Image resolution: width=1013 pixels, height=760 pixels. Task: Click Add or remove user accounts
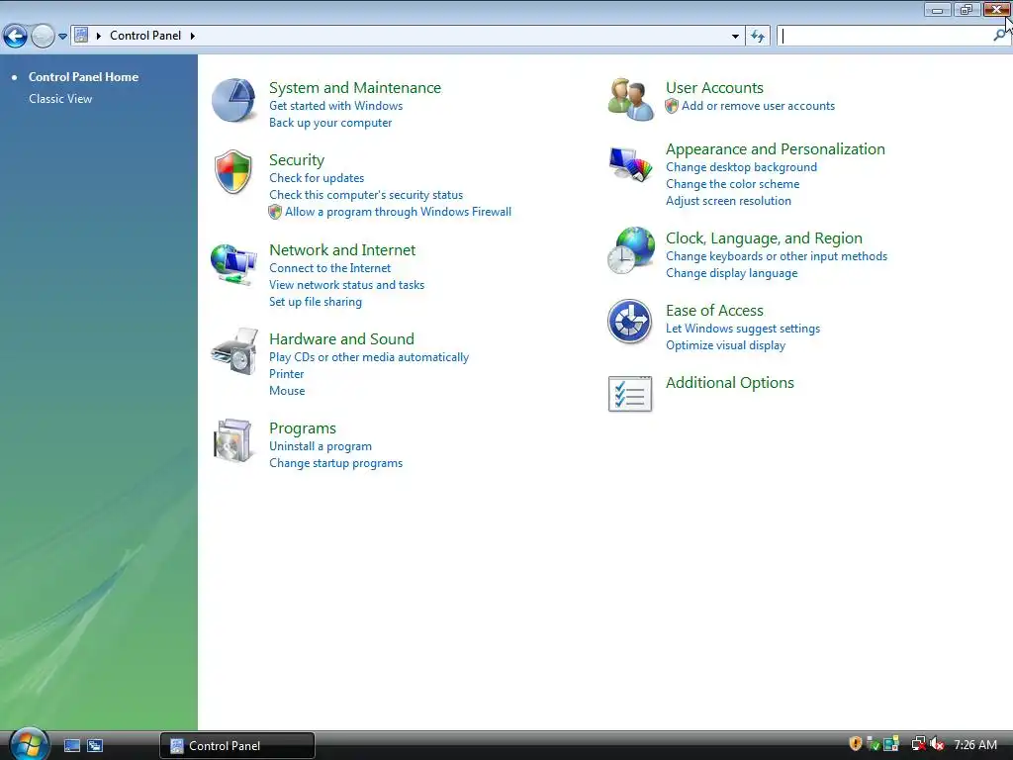tap(758, 106)
